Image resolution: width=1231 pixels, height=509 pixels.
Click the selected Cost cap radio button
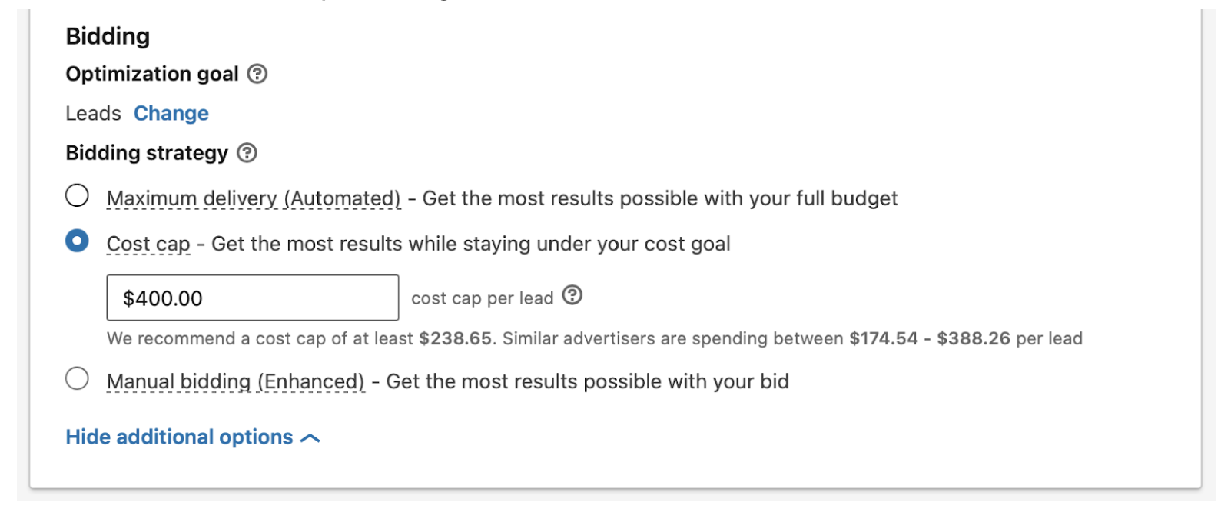(x=78, y=241)
